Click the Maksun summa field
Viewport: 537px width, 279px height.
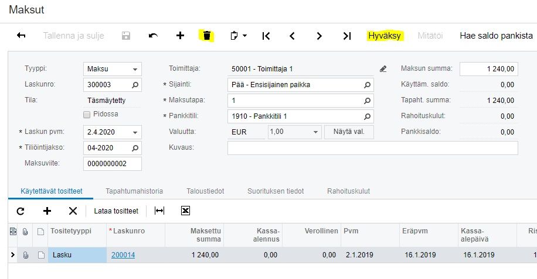click(x=489, y=69)
